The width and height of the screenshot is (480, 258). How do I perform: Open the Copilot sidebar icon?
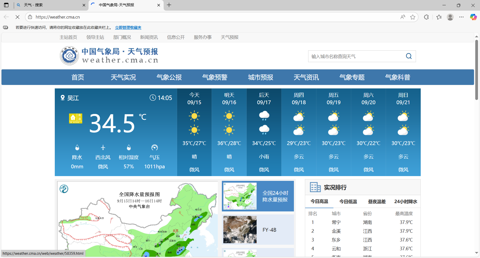473,17
